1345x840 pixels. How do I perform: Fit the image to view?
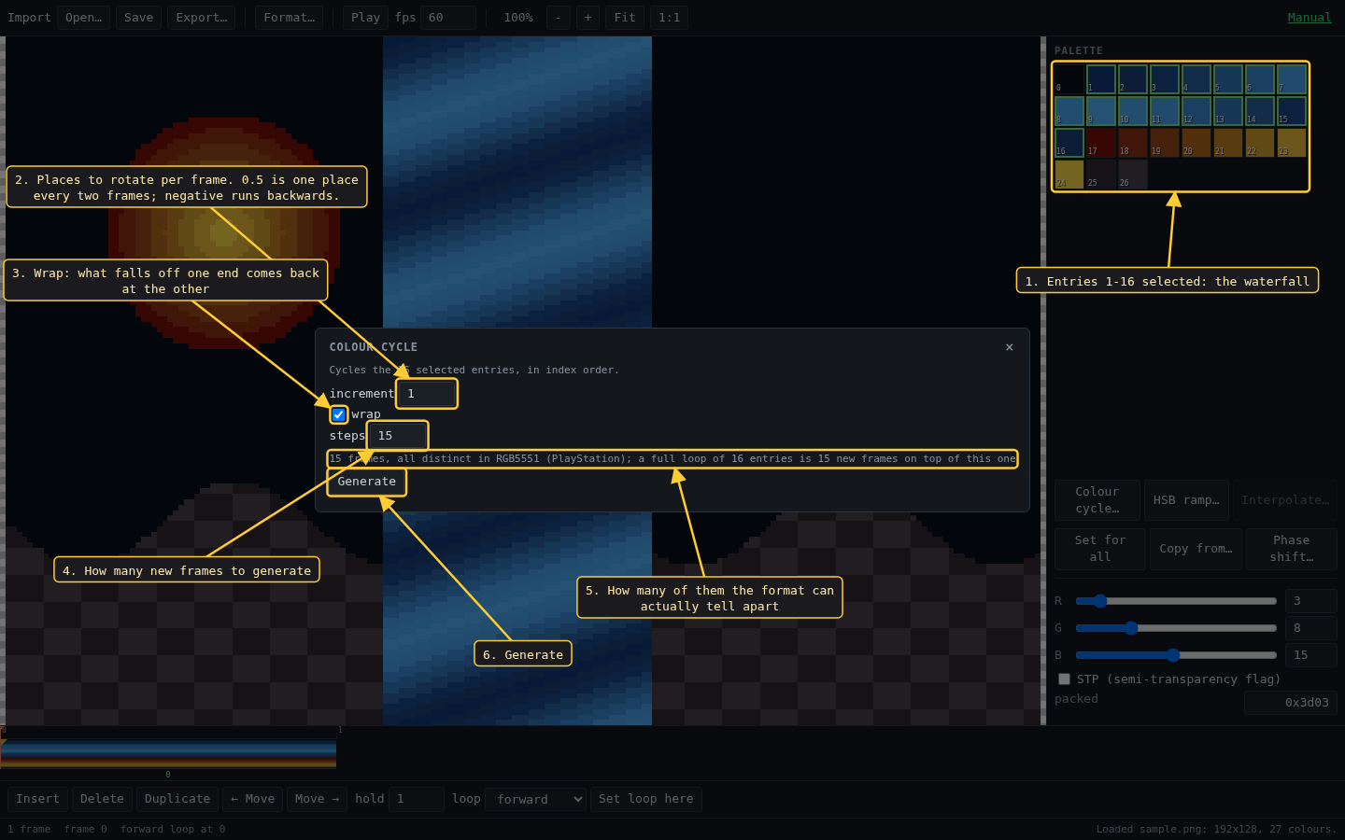pyautogui.click(x=625, y=18)
